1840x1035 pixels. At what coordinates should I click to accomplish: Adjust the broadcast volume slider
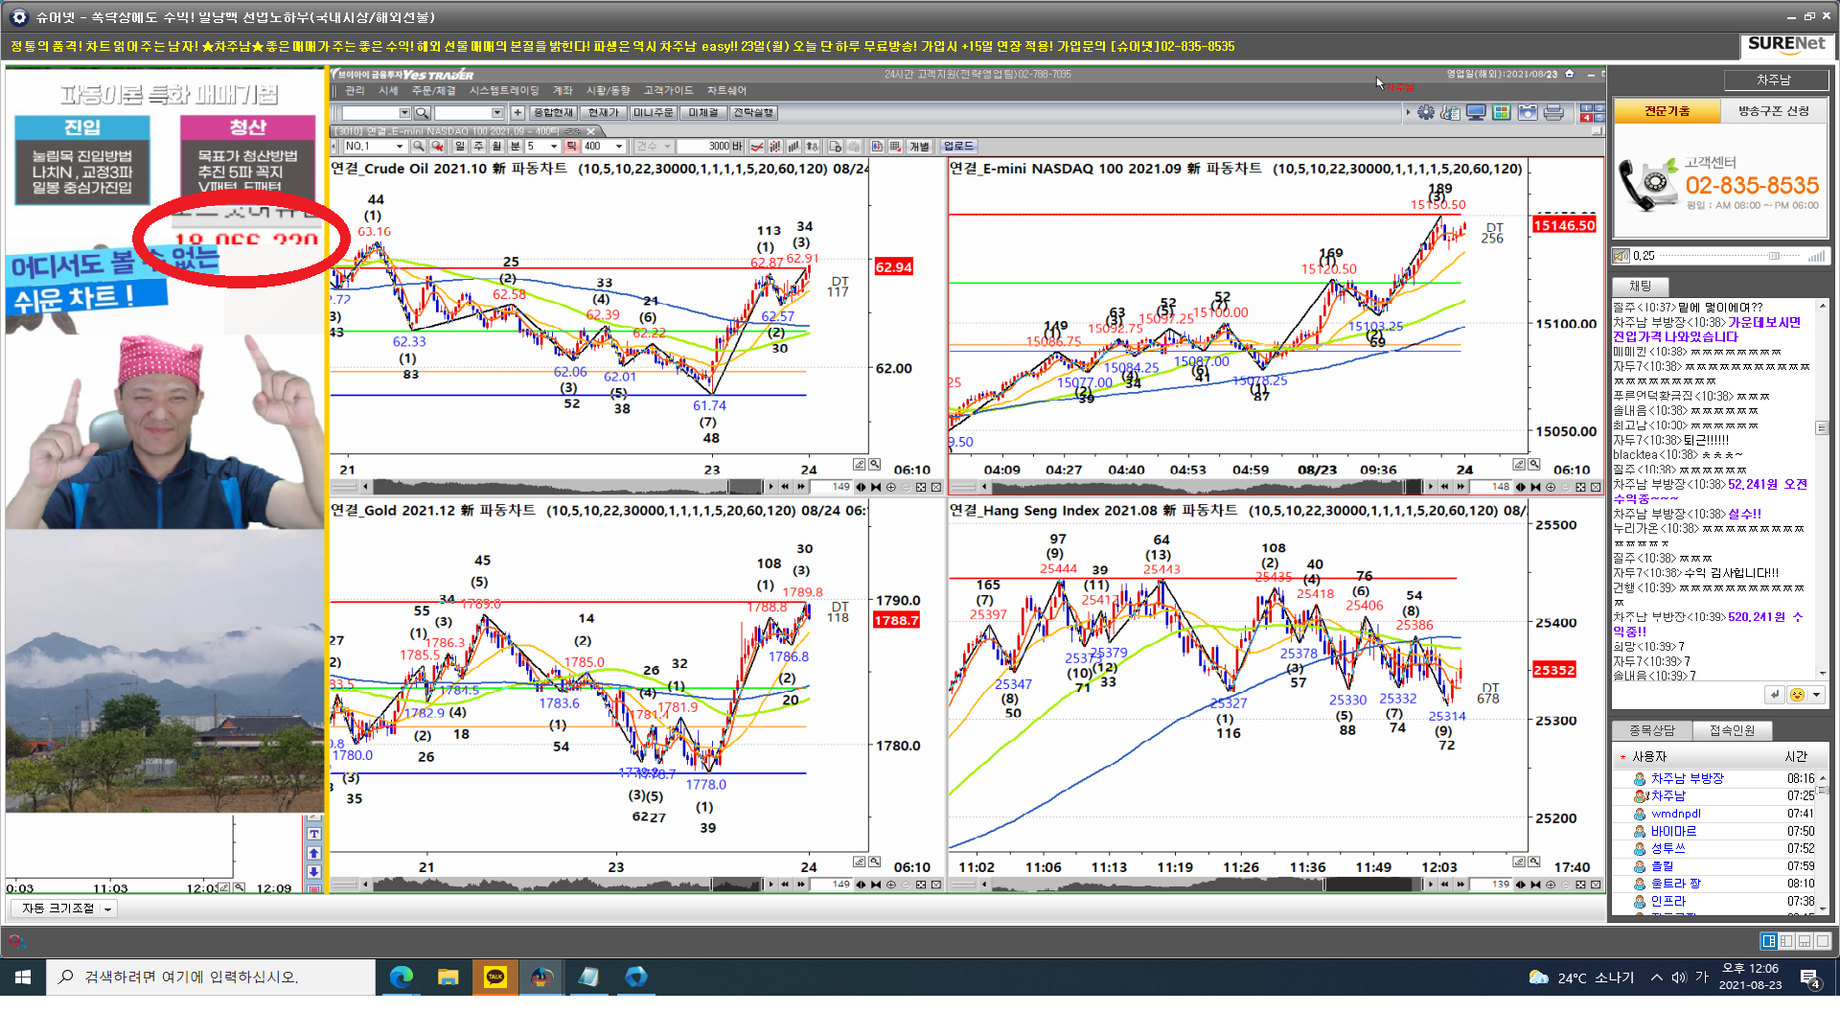click(x=1773, y=256)
